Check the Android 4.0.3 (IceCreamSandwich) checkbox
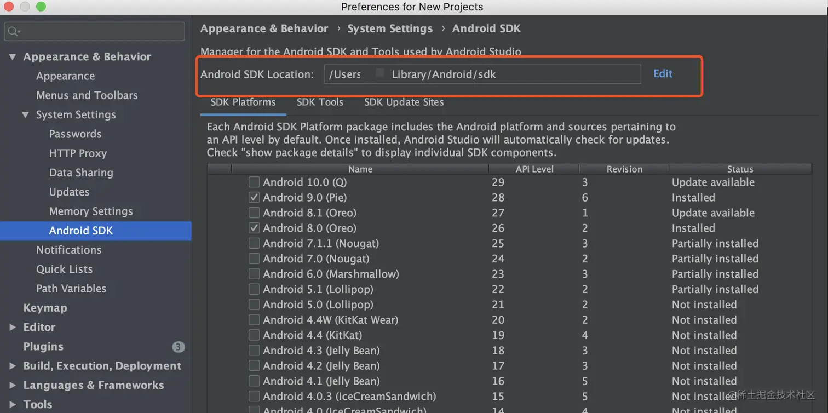828x413 pixels. pos(254,397)
